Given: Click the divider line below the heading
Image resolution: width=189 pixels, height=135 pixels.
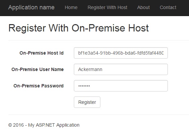Looking at the screenshot, I should pos(99,41).
